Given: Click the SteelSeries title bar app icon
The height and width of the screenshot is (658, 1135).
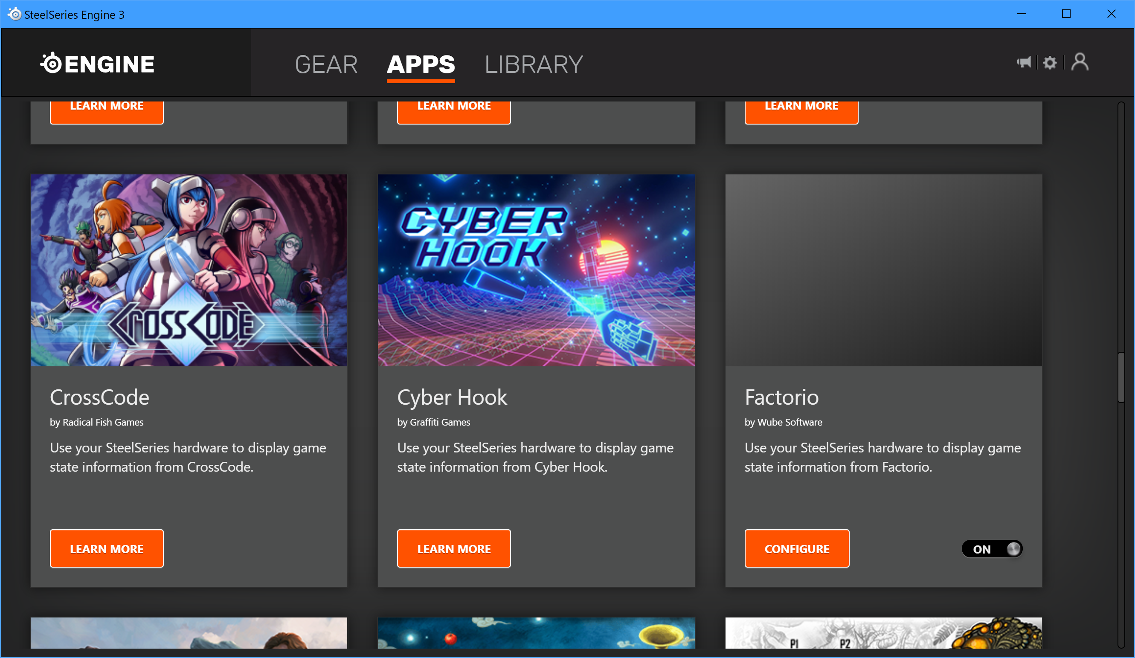Looking at the screenshot, I should (15, 14).
